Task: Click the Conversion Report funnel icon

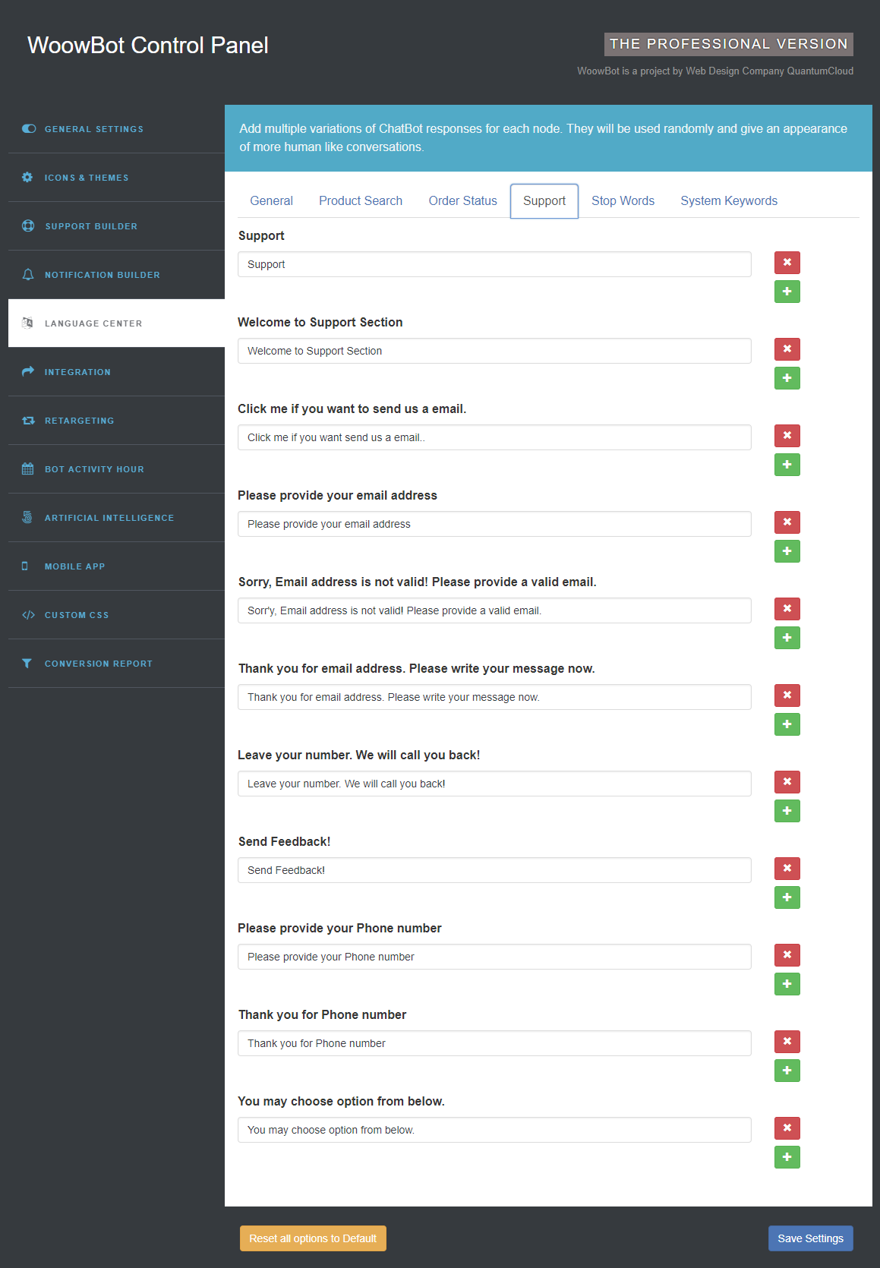Action: (27, 663)
